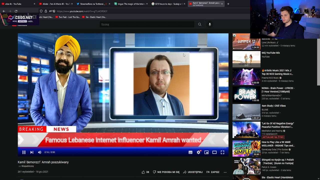Click ZAPISZ save button

pos(213,172)
